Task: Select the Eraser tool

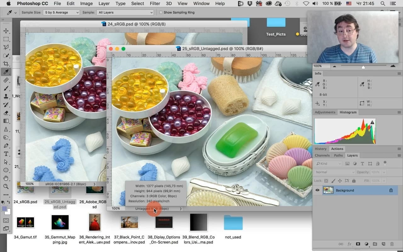Action: tap(6, 113)
